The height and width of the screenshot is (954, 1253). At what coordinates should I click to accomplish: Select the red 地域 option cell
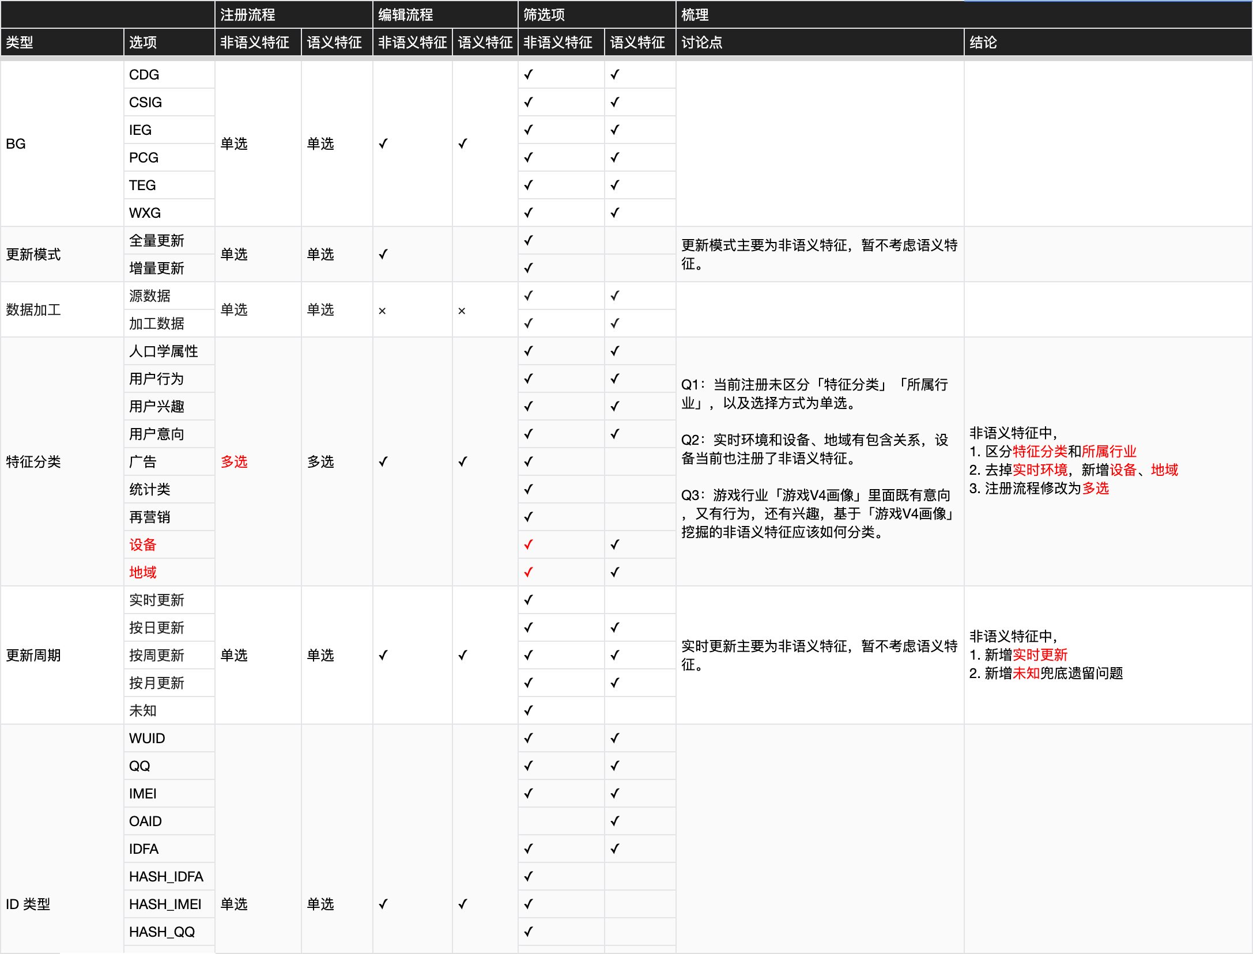(169, 572)
